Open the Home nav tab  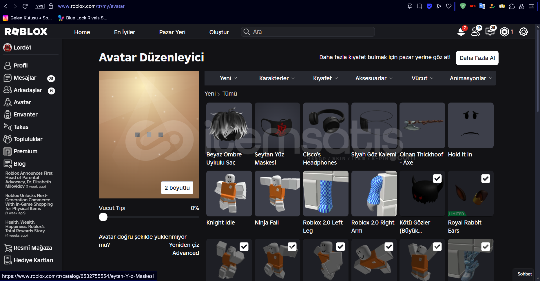tap(82, 32)
